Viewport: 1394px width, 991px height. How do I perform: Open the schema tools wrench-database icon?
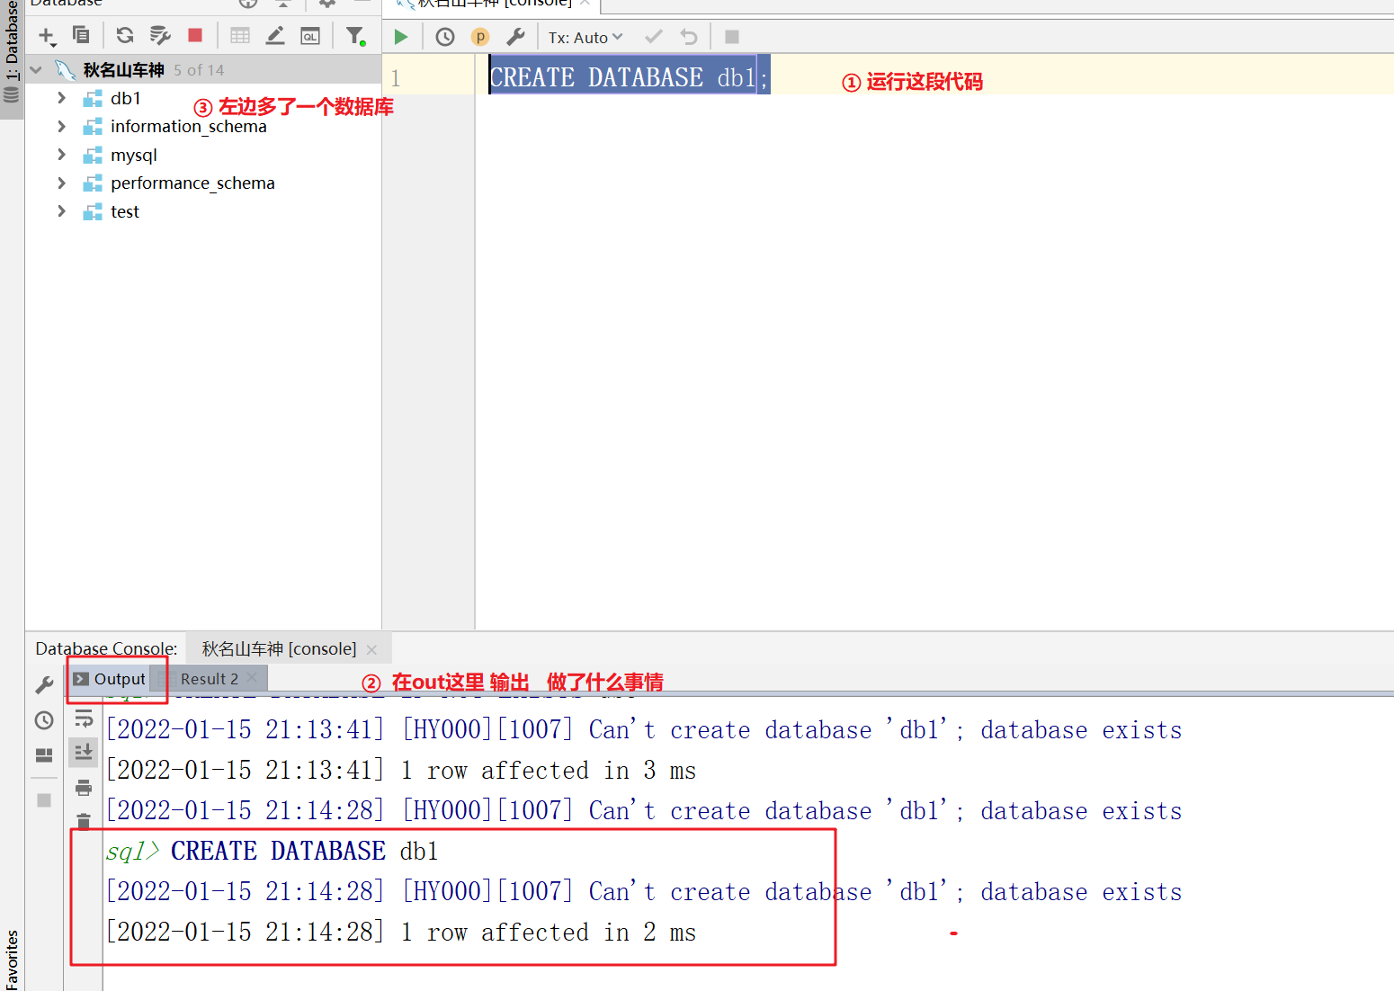[160, 35]
